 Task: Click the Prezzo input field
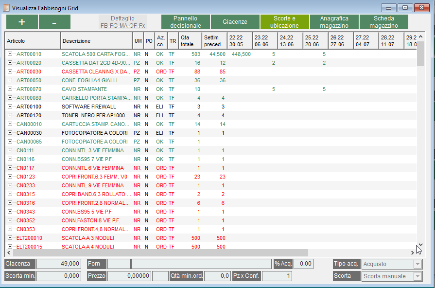[x=129, y=276]
